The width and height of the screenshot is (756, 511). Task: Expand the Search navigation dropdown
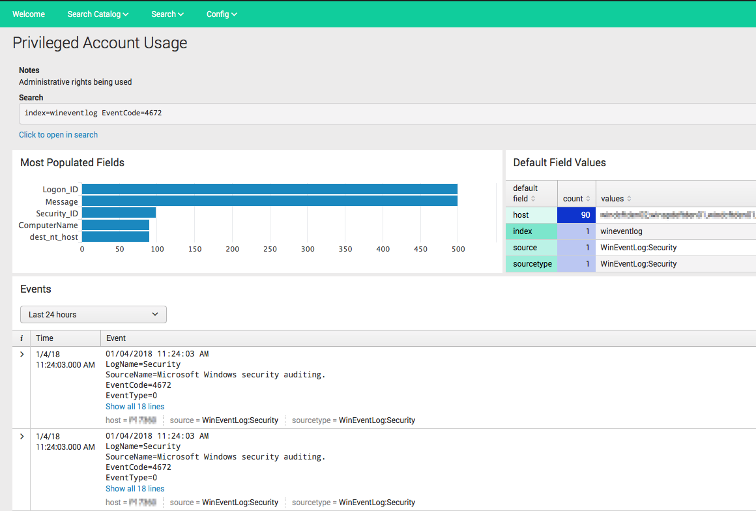point(167,14)
